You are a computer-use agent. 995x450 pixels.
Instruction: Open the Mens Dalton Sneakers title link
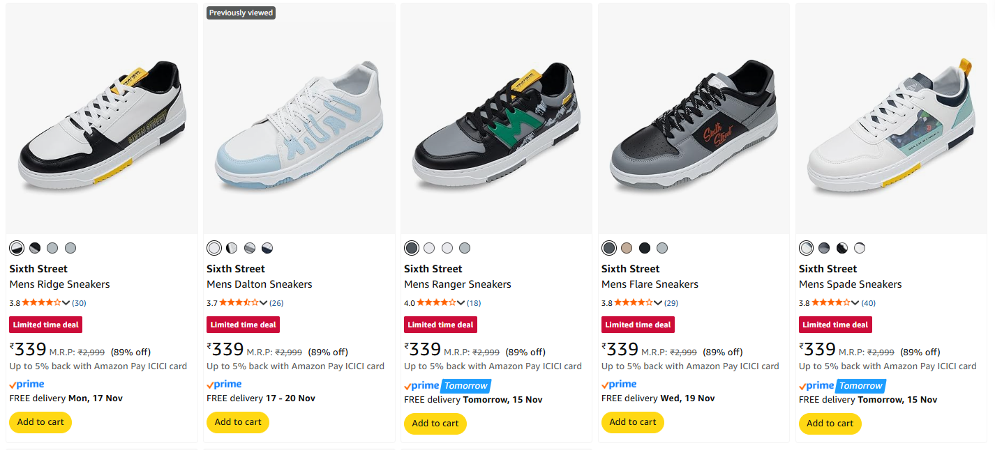[259, 284]
